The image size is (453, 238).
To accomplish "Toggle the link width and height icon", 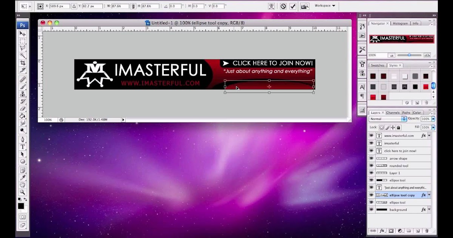I will (134, 6).
